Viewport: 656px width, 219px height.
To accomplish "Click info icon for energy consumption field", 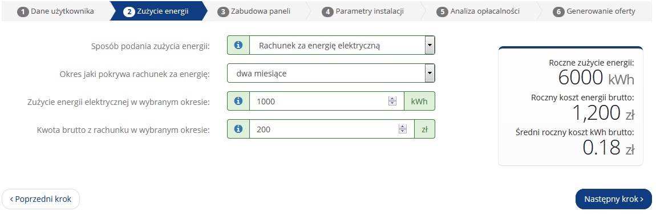I will 238,101.
